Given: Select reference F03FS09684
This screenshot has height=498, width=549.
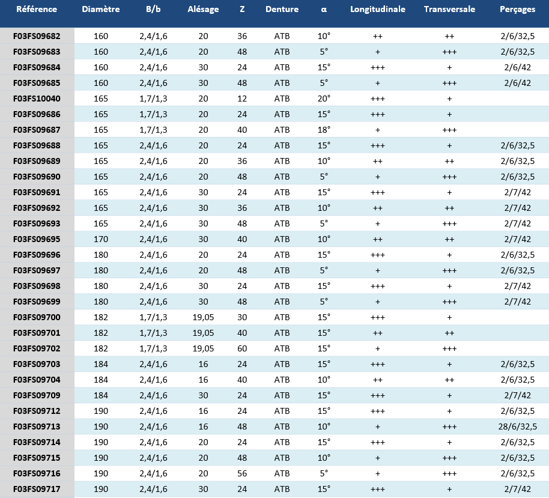Looking at the screenshot, I should pos(37,67).
